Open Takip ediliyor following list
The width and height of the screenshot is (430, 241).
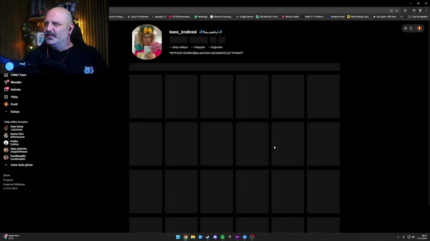coord(179,47)
